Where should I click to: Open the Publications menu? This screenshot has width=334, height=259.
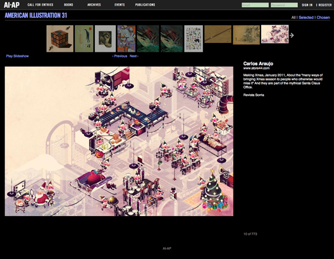145,4
